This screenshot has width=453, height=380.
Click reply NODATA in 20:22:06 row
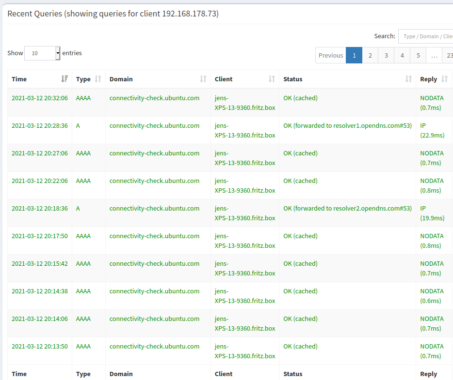432,186
